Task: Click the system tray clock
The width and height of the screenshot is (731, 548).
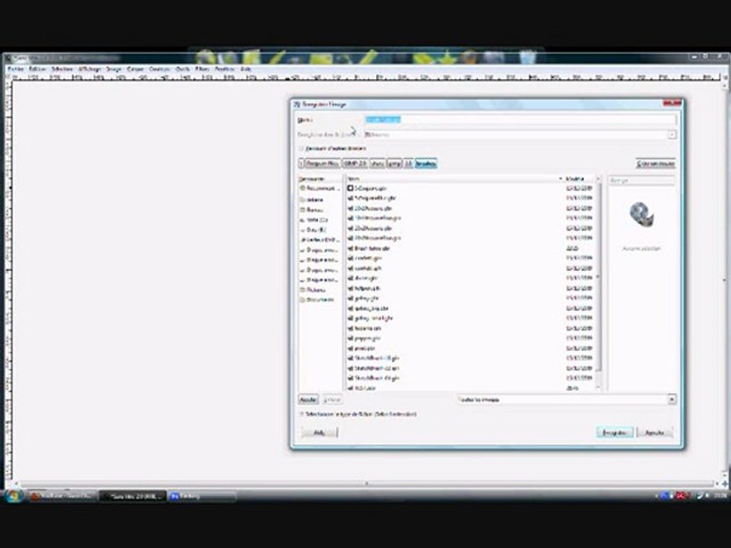Action: tap(721, 496)
